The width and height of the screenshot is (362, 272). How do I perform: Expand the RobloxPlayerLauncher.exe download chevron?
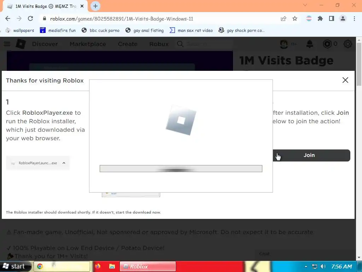pos(64,163)
